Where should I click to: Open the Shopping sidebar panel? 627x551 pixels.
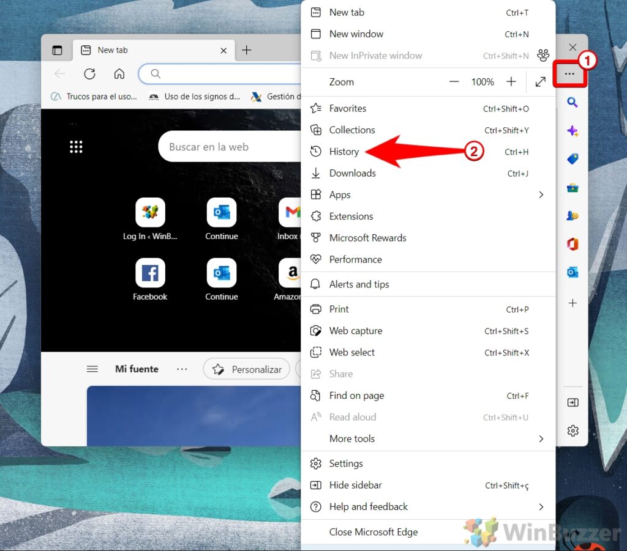click(x=573, y=158)
